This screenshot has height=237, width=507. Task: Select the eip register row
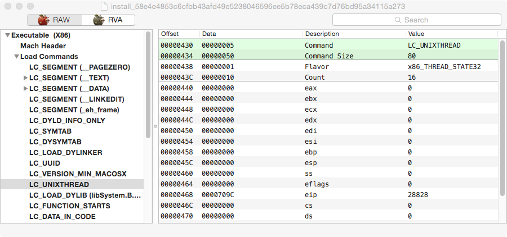(327, 194)
